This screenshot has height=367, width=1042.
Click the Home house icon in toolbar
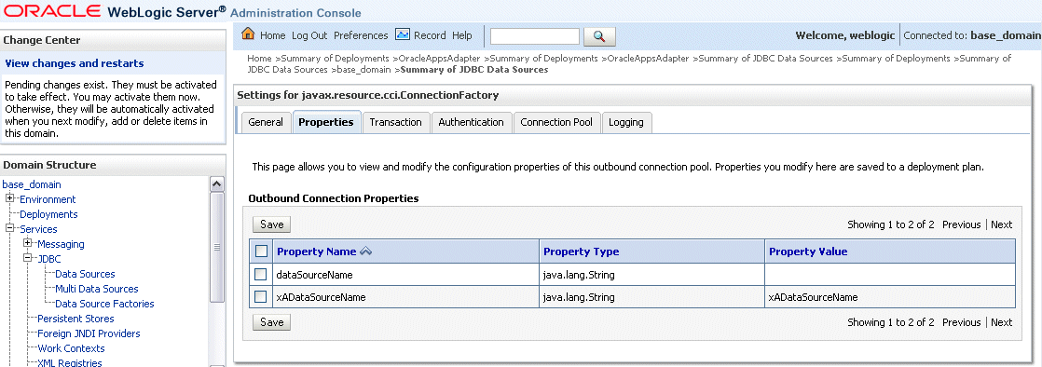248,34
